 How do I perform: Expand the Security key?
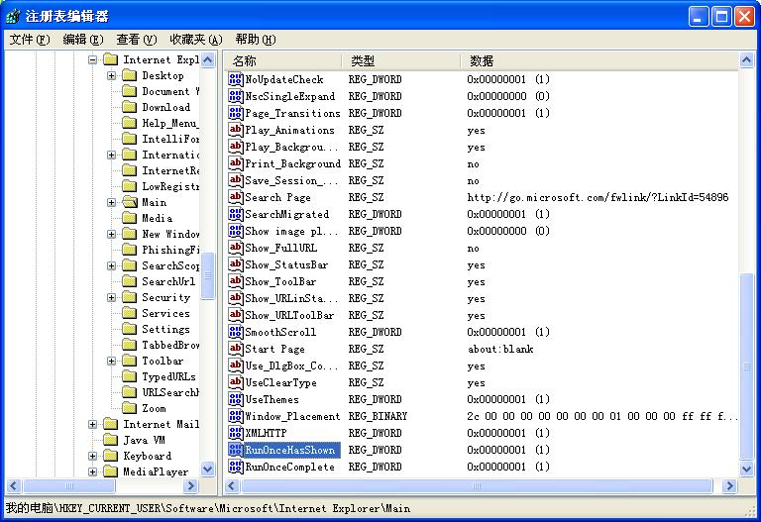(x=112, y=297)
